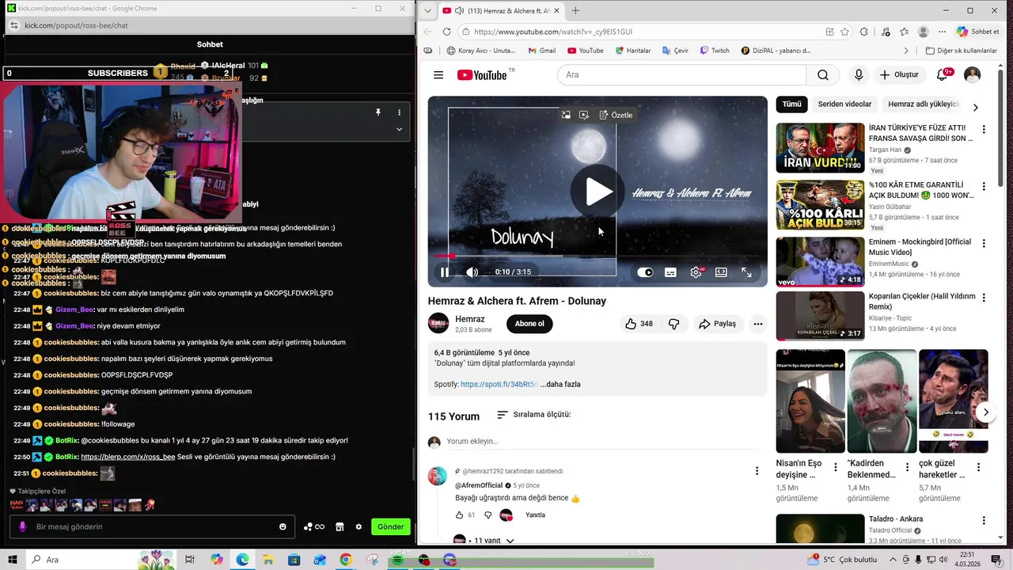Open the Sıralama ölçütü sort dropdown
Viewport: 1013px width, 570px height.
point(533,415)
